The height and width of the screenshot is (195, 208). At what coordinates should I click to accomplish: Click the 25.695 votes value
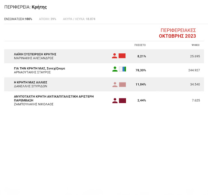click(195, 56)
